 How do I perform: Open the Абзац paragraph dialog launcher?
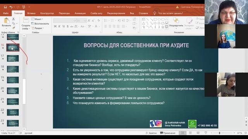click(x=138, y=32)
